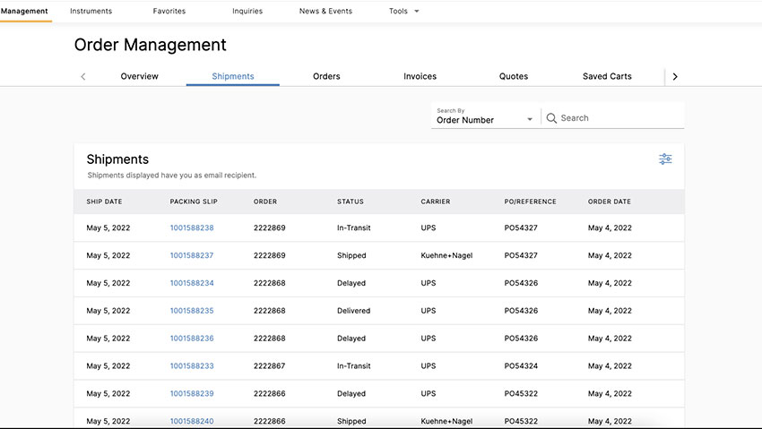Open Favorites in the top navigation

[169, 12]
